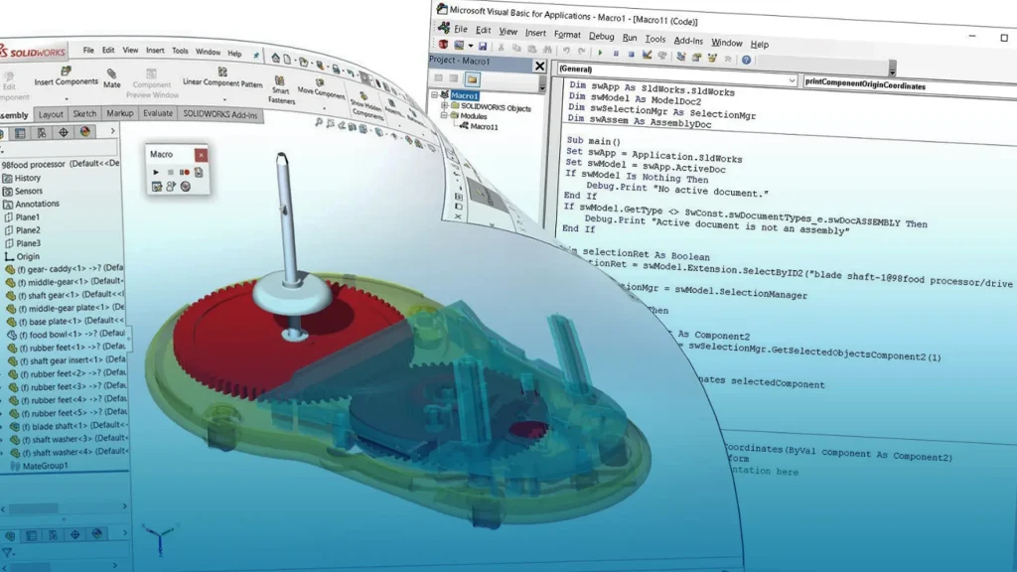1017x572 pixels.
Task: Expand the SOLIDWORKS Objects folder
Action: [x=444, y=105]
